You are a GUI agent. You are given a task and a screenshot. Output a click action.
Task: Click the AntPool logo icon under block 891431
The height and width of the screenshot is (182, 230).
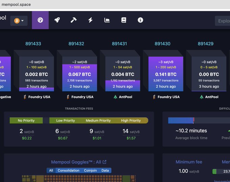click(115, 97)
